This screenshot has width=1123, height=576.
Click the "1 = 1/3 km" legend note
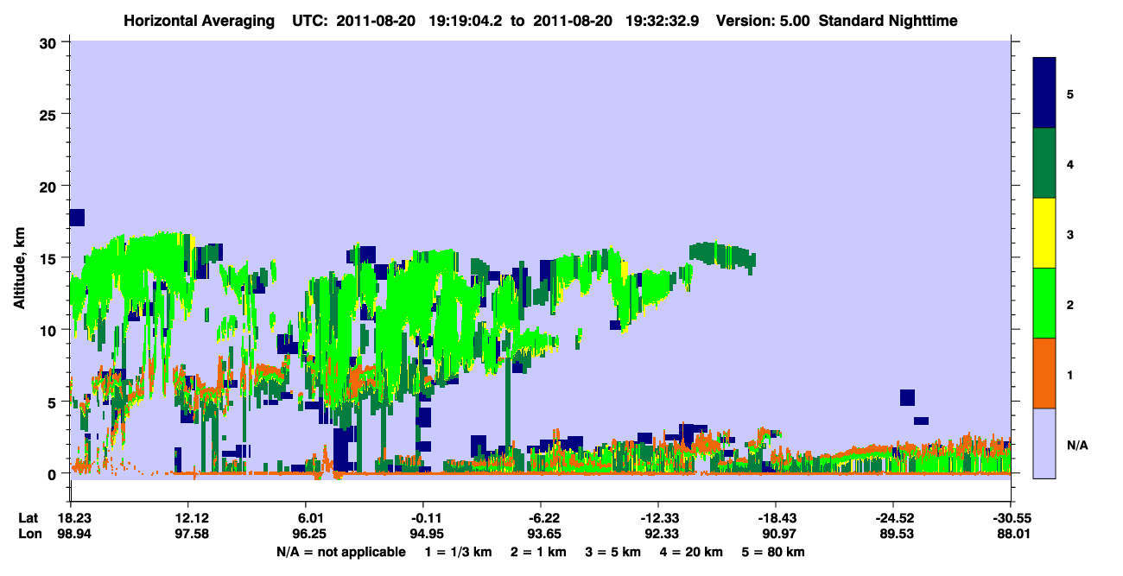(458, 552)
